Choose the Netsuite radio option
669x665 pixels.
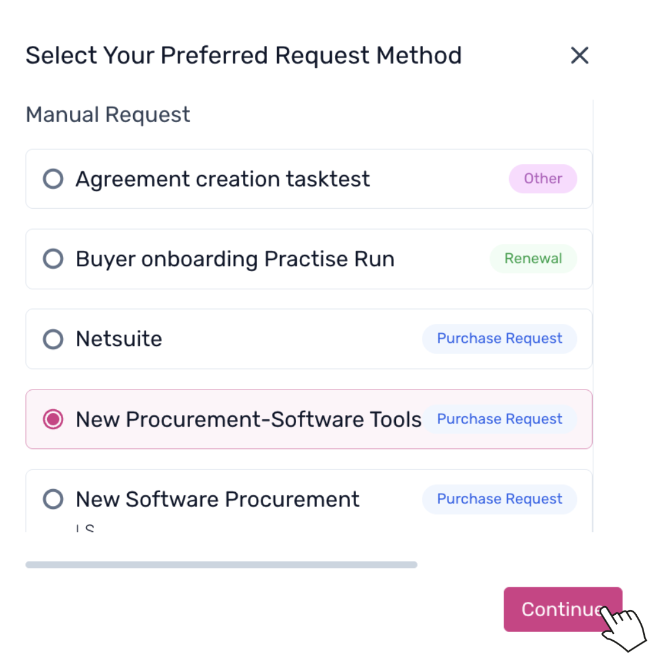tap(53, 339)
